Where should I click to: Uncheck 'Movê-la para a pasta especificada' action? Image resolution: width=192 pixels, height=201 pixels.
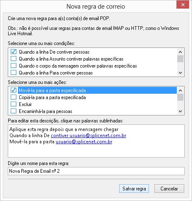(14, 90)
